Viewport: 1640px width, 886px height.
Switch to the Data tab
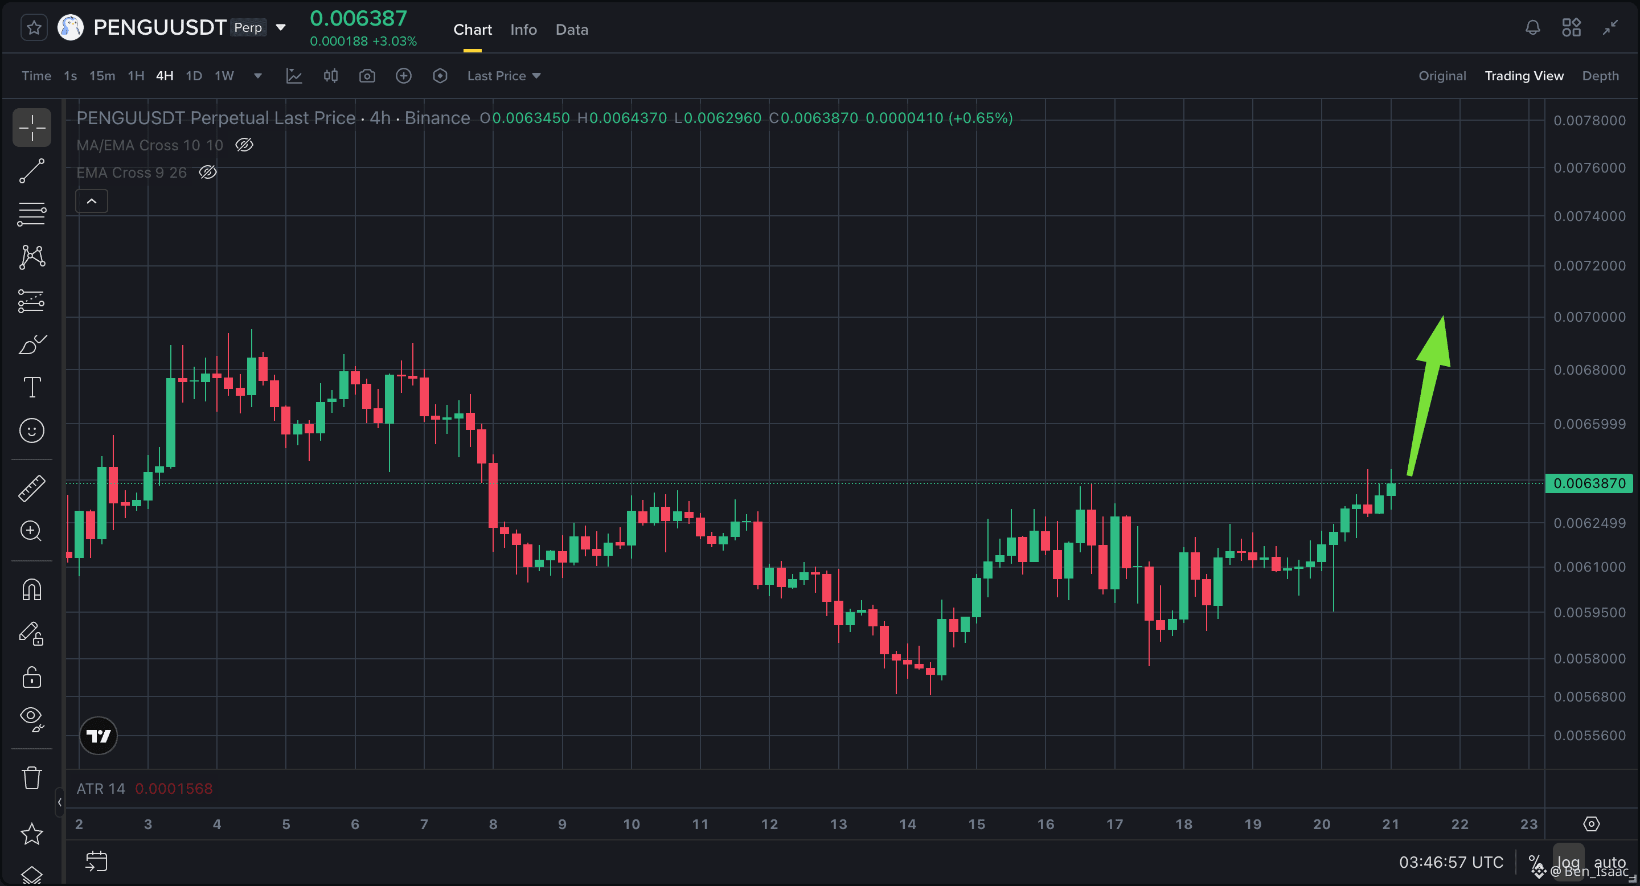pos(572,29)
